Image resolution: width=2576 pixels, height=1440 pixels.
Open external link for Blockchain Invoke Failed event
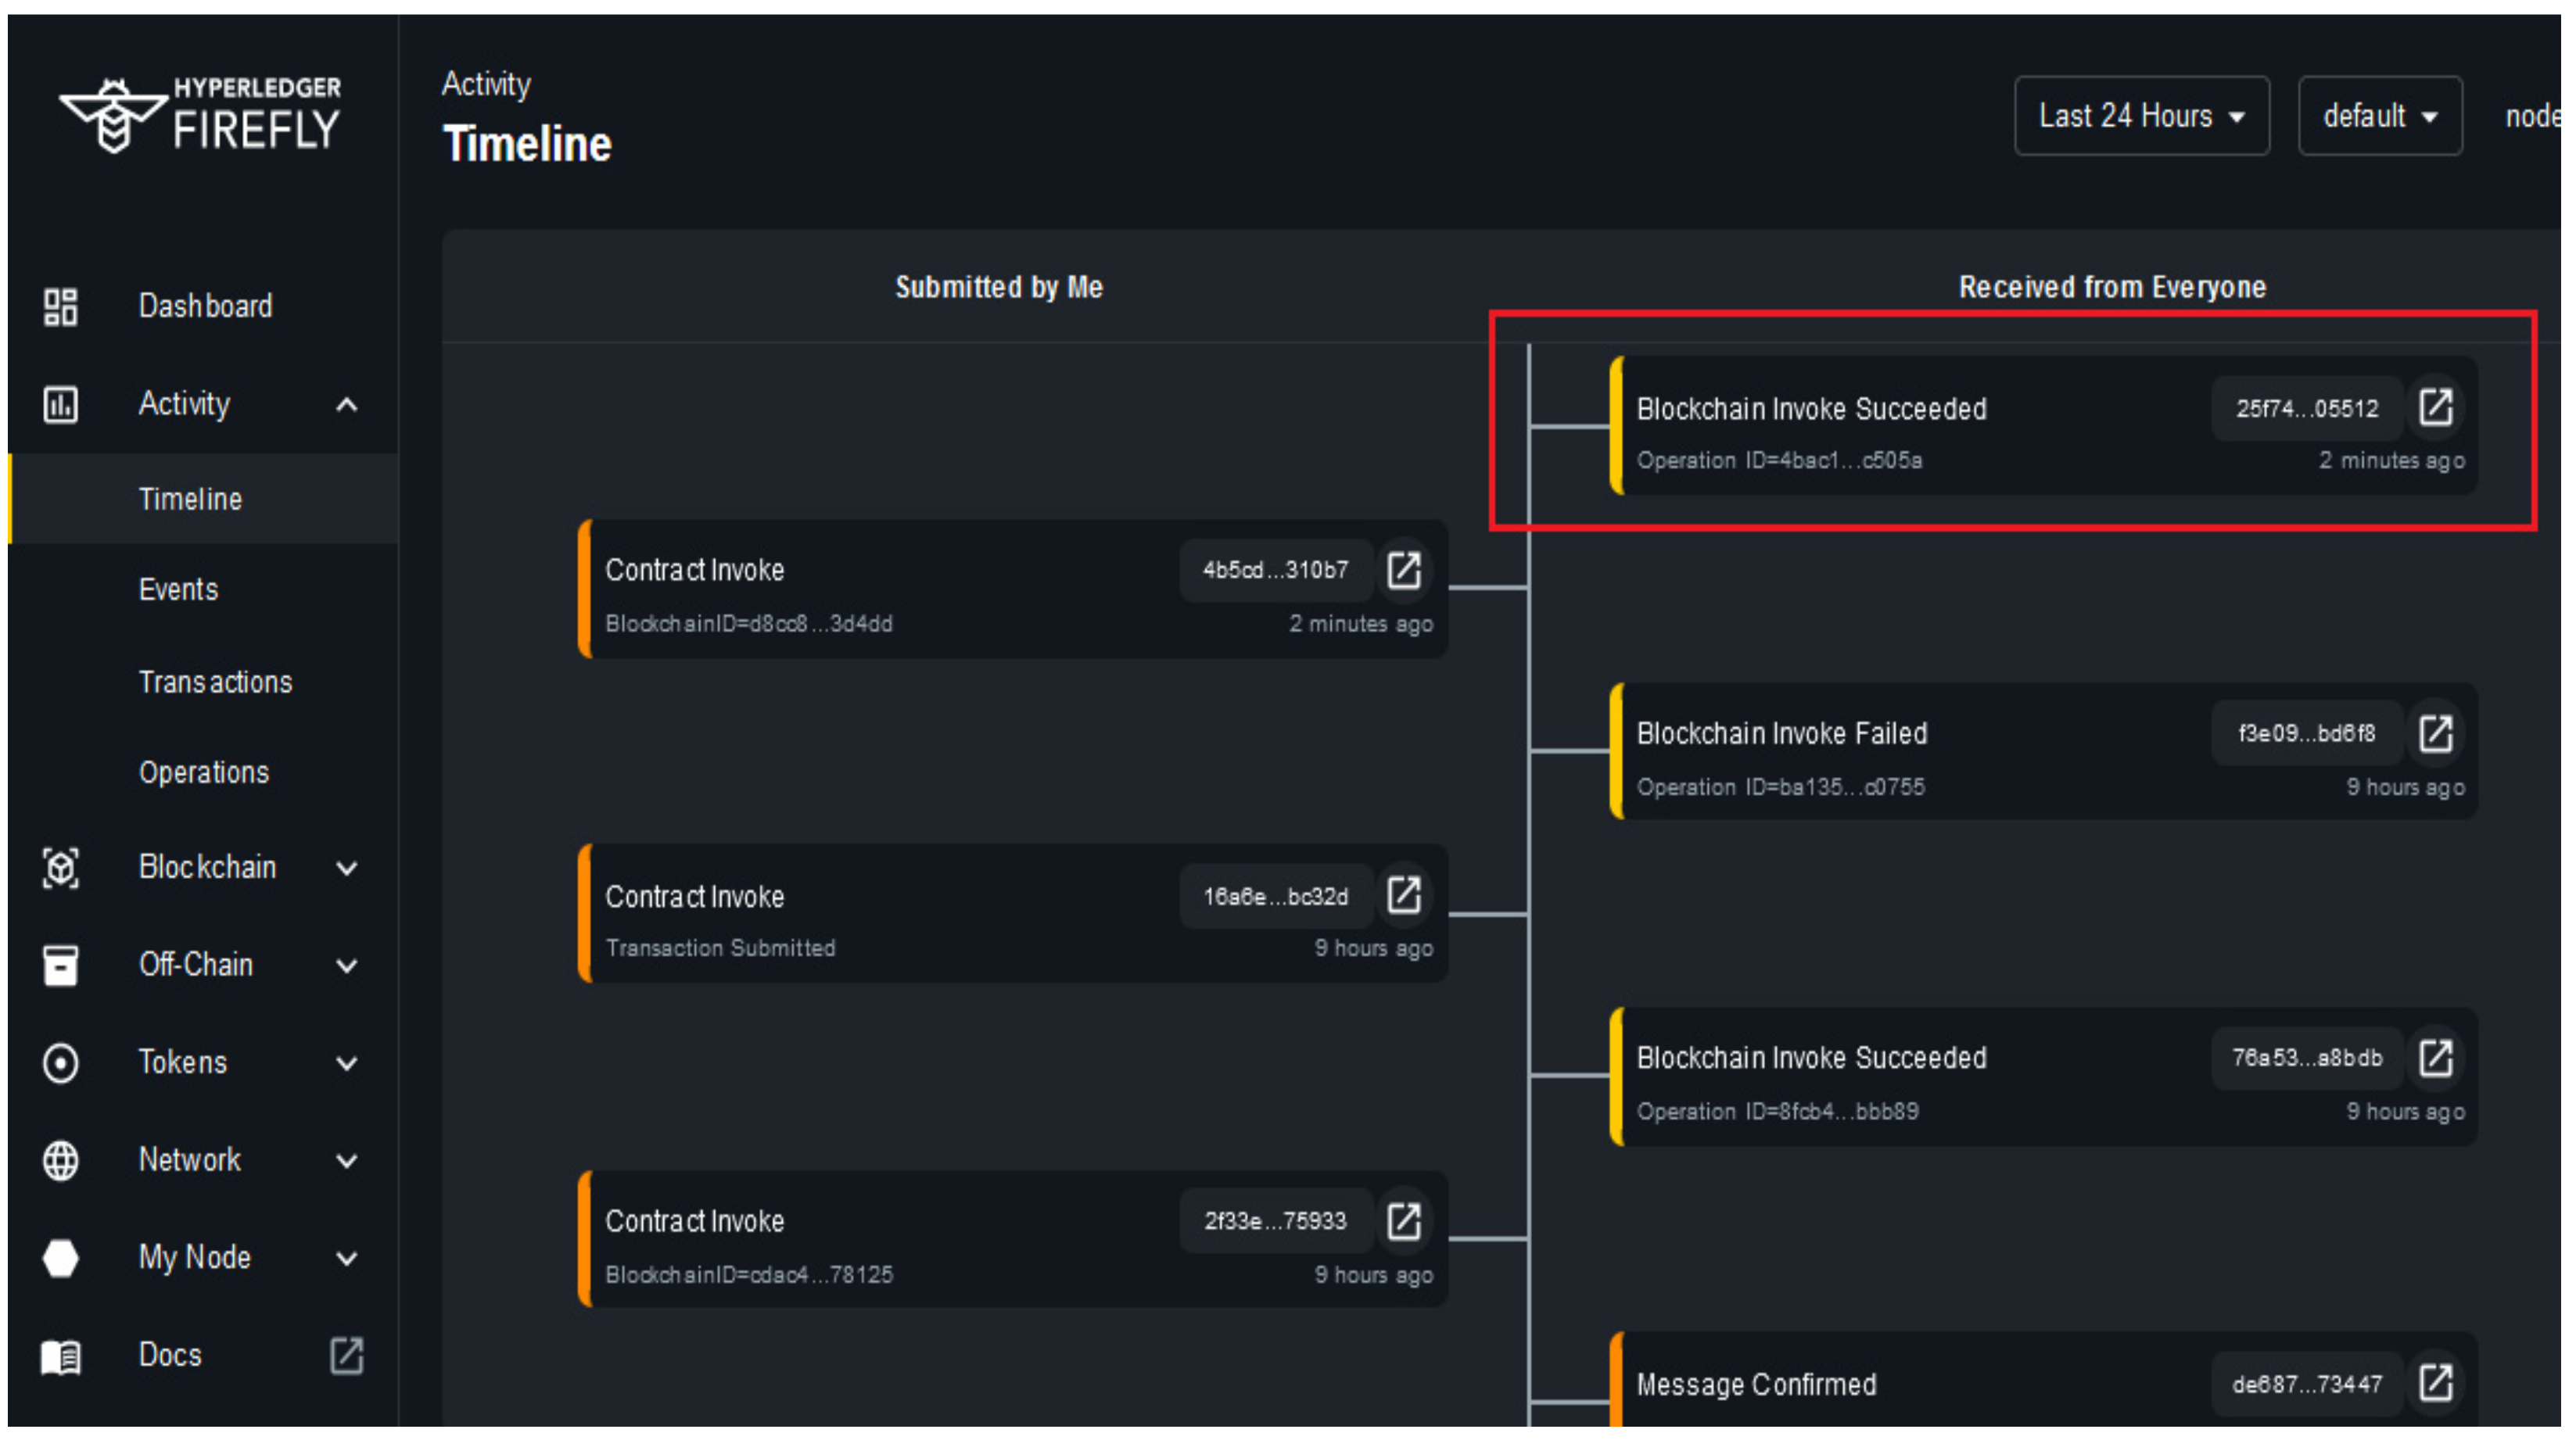[x=2435, y=733]
